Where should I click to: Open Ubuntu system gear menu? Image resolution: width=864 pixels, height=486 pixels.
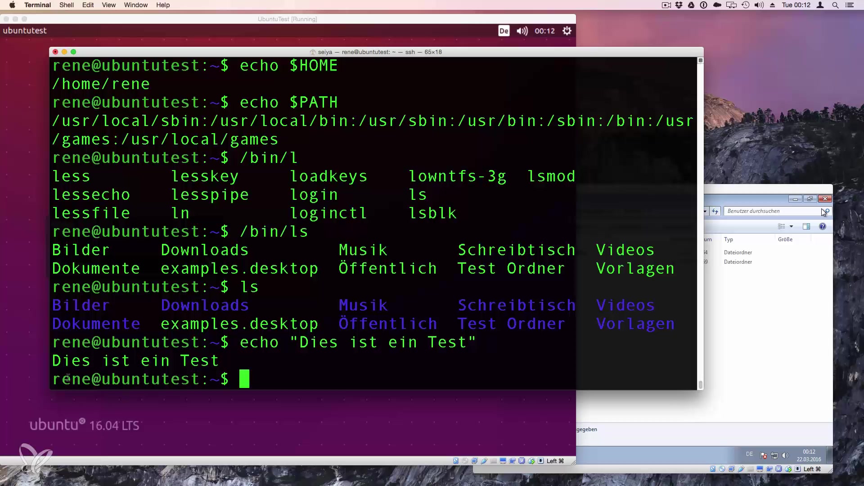point(567,31)
